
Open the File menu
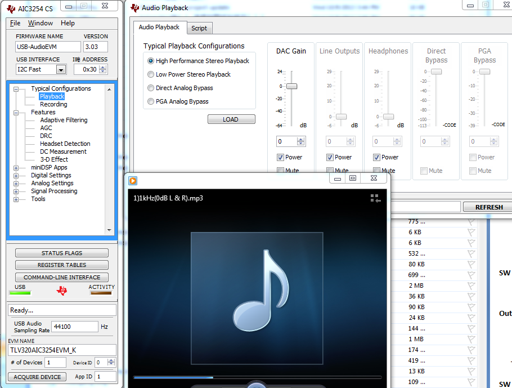pos(15,23)
